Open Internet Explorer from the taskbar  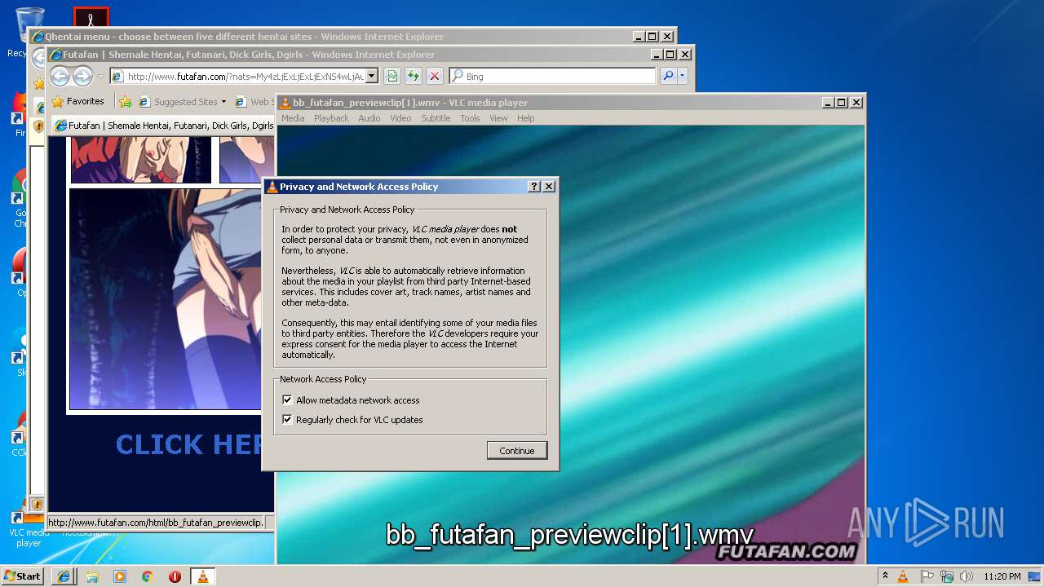coord(64,576)
